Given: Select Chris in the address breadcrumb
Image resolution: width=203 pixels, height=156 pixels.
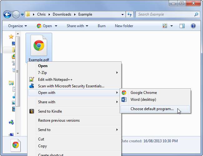Looking at the screenshot, I should coord(41,14).
